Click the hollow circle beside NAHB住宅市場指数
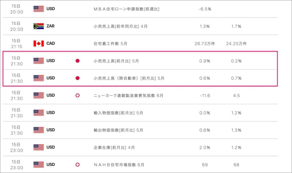Image resolution: width=292 pixels, height=173 pixels. [78, 165]
